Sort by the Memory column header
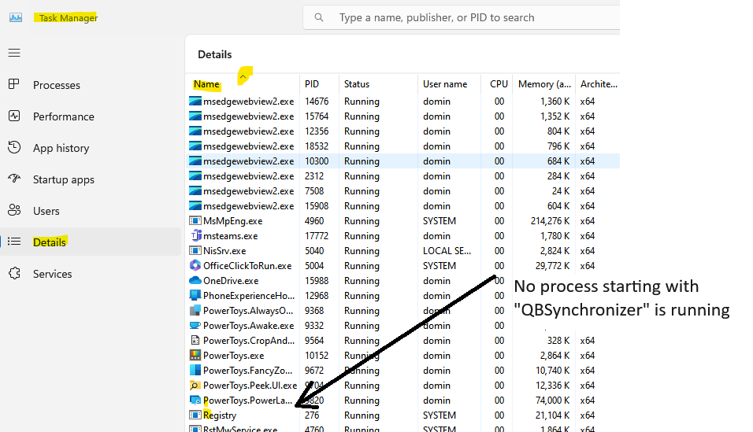 (544, 84)
